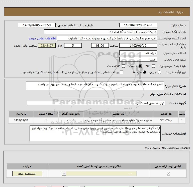Click the city field امیدیه

click(138, 59)
